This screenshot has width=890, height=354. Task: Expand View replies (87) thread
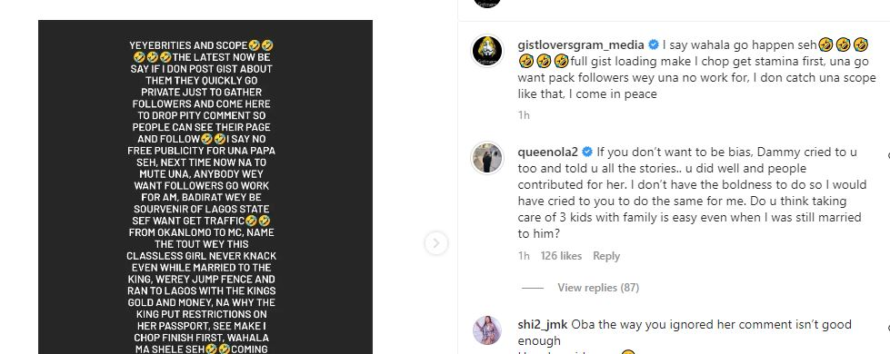click(x=598, y=288)
